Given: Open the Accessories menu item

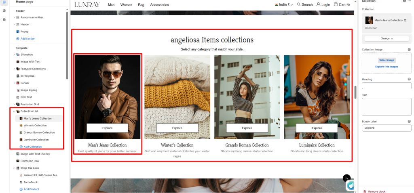Looking at the screenshot, I should 159,5.
